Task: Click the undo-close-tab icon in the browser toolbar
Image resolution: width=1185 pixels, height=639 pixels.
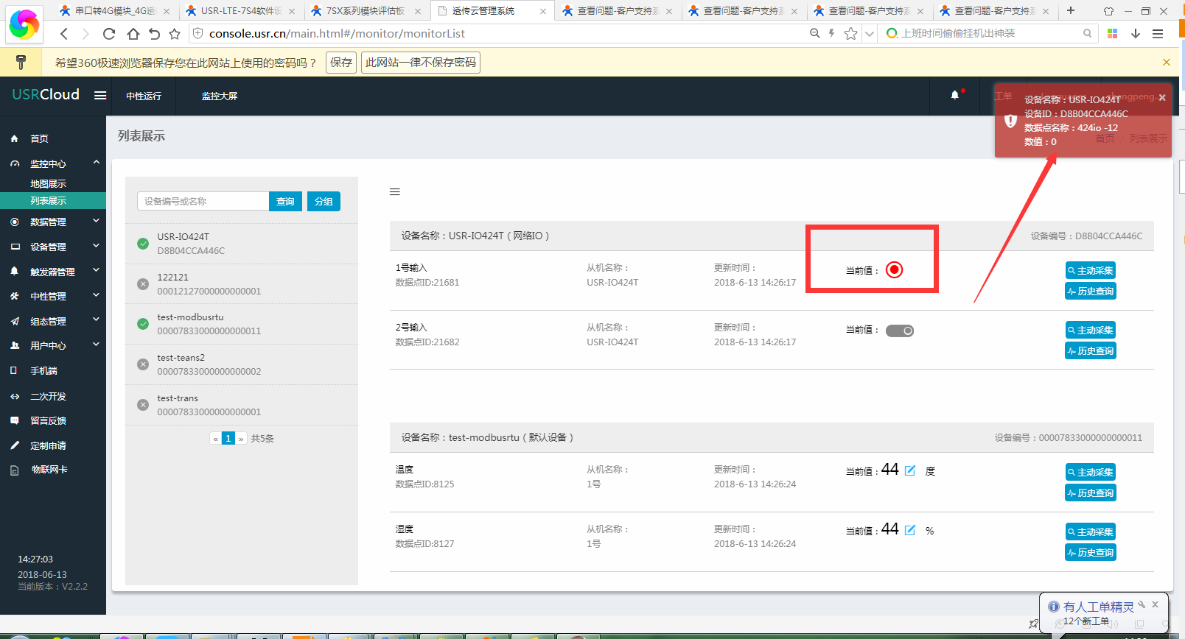Action: click(x=154, y=34)
